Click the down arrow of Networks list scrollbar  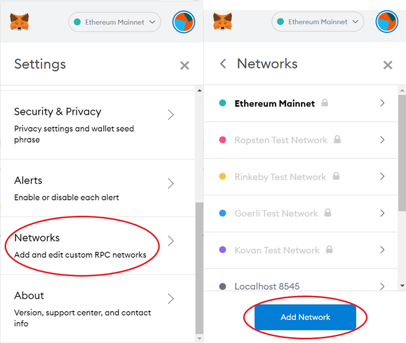point(402,286)
